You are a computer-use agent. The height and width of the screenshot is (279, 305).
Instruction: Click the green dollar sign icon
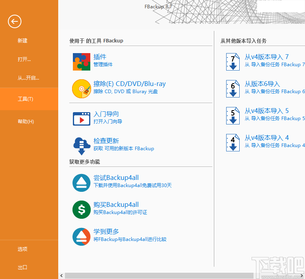click(x=82, y=210)
